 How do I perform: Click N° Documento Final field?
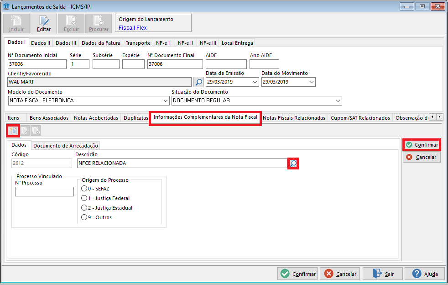click(x=175, y=64)
